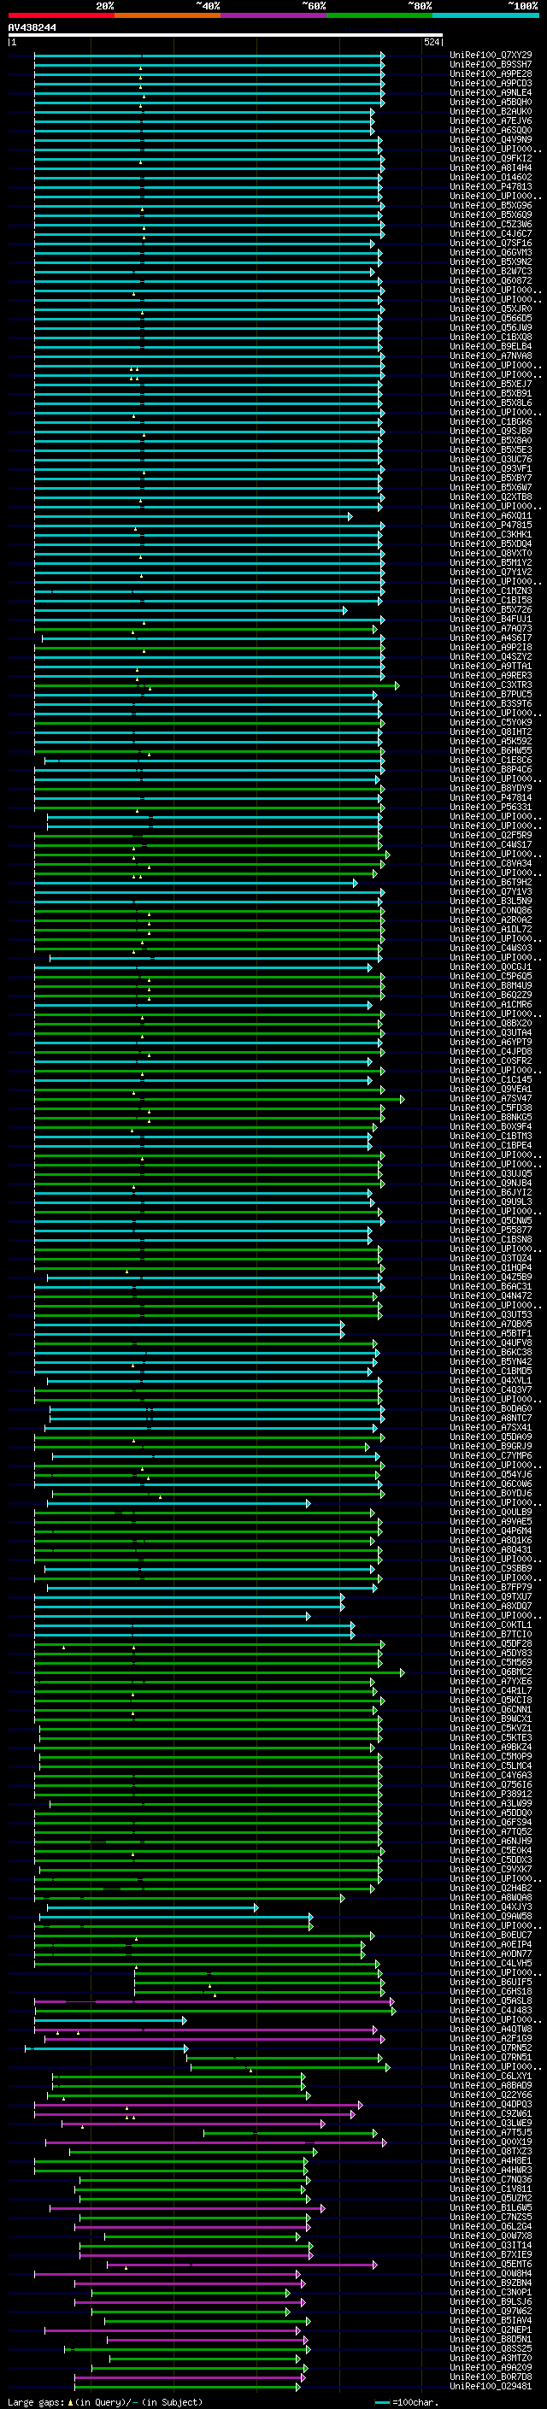Open hit UniRef100_Q00X19

point(491,2142)
